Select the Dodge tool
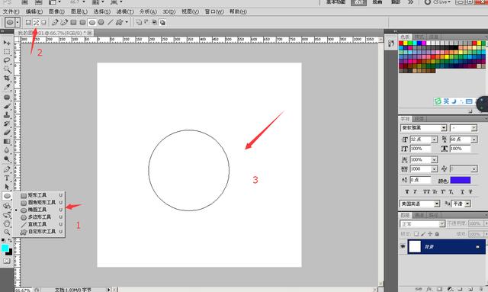 pyautogui.click(x=7, y=159)
